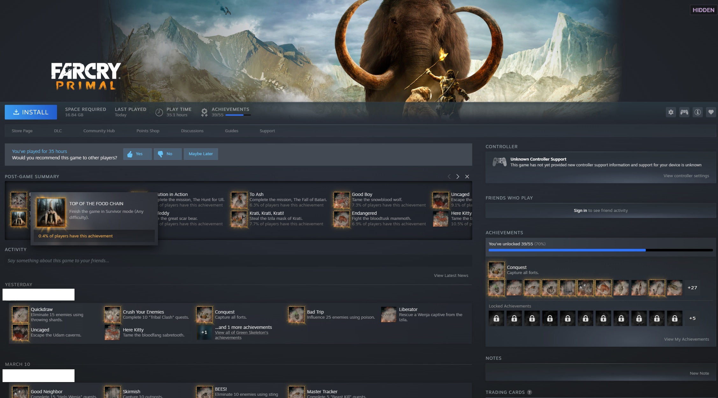Click the Bad Trip achievement icon
This screenshot has height=398, width=718.
coord(296,315)
